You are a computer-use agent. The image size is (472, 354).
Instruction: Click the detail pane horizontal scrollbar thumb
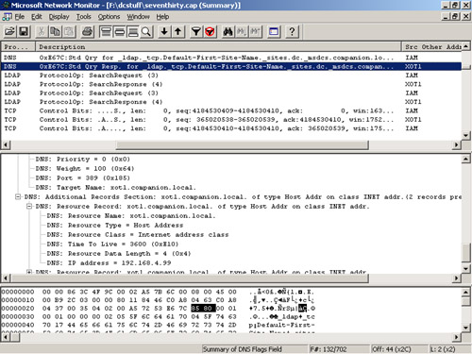tap(190, 278)
